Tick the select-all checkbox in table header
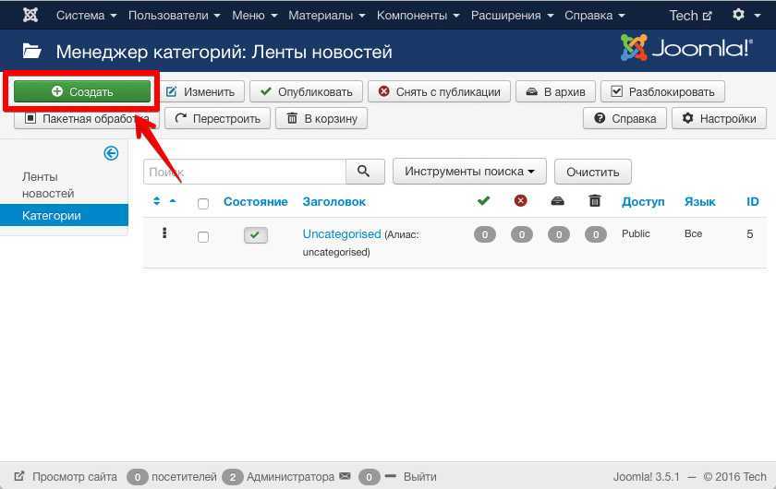The image size is (776, 489). (203, 203)
